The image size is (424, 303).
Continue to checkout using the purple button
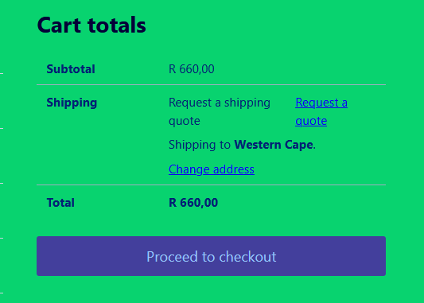pos(211,256)
